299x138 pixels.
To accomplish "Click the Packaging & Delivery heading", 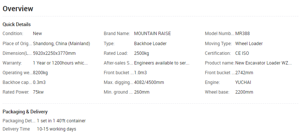I will [25, 112].
